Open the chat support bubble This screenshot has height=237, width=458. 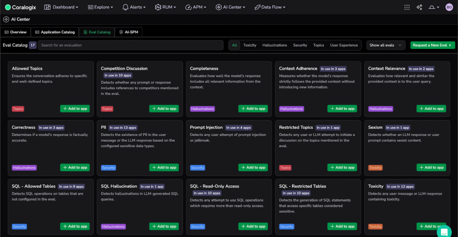pyautogui.click(x=445, y=231)
